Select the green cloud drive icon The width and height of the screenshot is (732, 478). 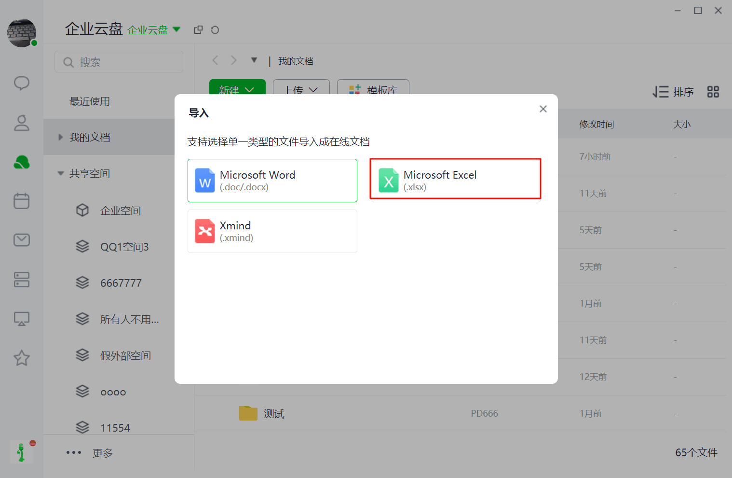pos(22,162)
